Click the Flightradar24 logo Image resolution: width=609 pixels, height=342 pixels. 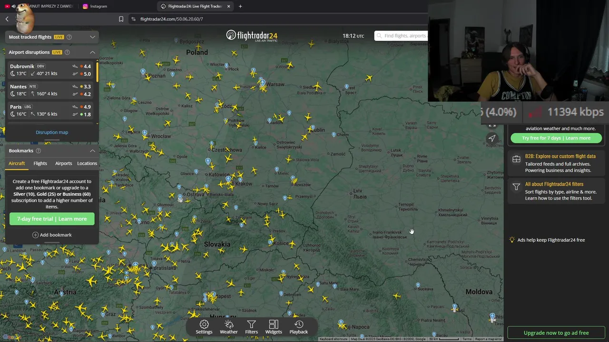click(252, 36)
